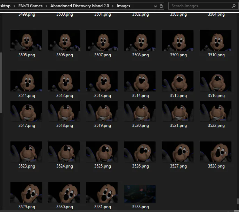Click the 3519.png file name label
The width and height of the screenshot is (239, 212).
point(102,125)
